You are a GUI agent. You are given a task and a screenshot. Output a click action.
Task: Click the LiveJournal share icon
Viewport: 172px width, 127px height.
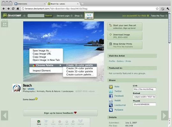point(111,105)
